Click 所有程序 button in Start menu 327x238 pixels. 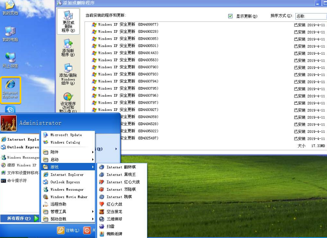20,218
